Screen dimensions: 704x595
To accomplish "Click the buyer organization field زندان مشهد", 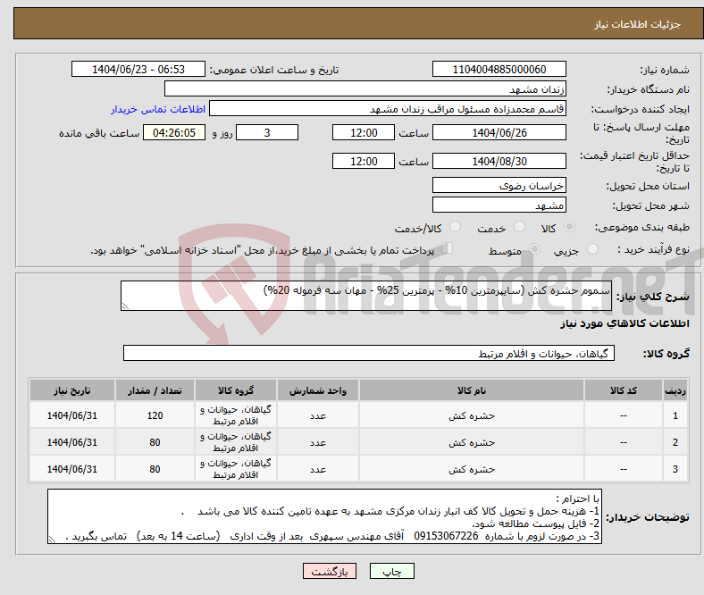I will (365, 89).
